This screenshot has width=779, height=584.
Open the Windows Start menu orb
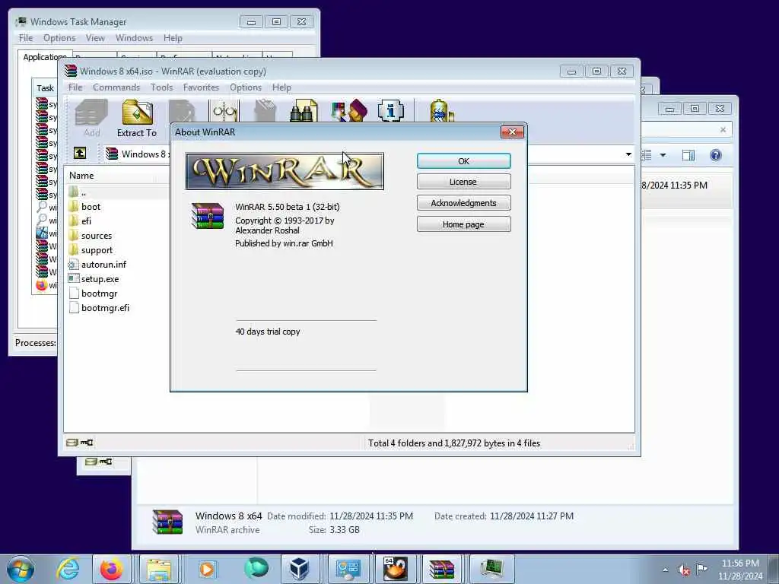point(21,569)
